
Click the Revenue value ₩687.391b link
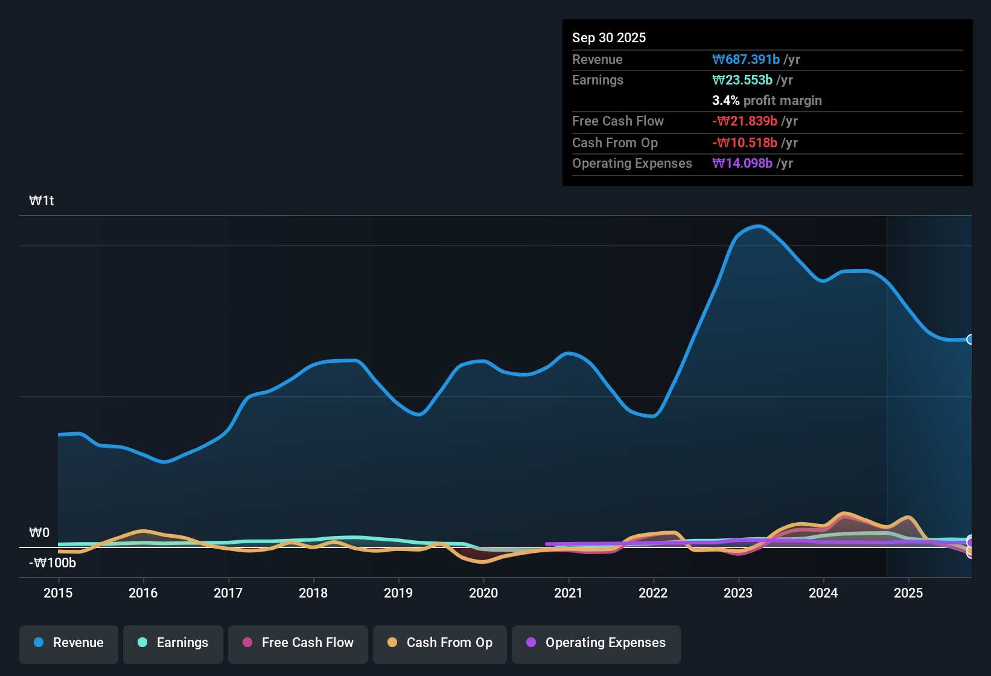746,59
